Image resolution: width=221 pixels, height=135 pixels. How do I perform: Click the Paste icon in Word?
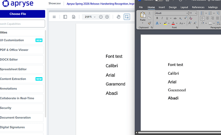point(143,15)
